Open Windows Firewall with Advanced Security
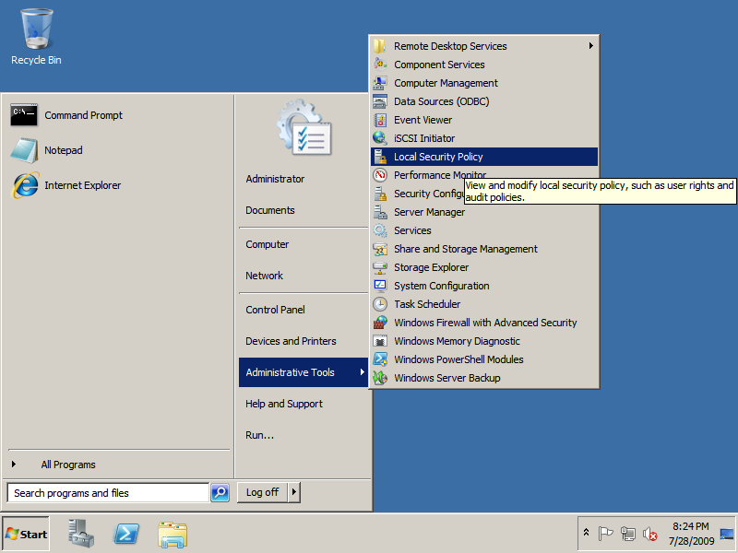Image resolution: width=738 pixels, height=553 pixels. click(484, 323)
